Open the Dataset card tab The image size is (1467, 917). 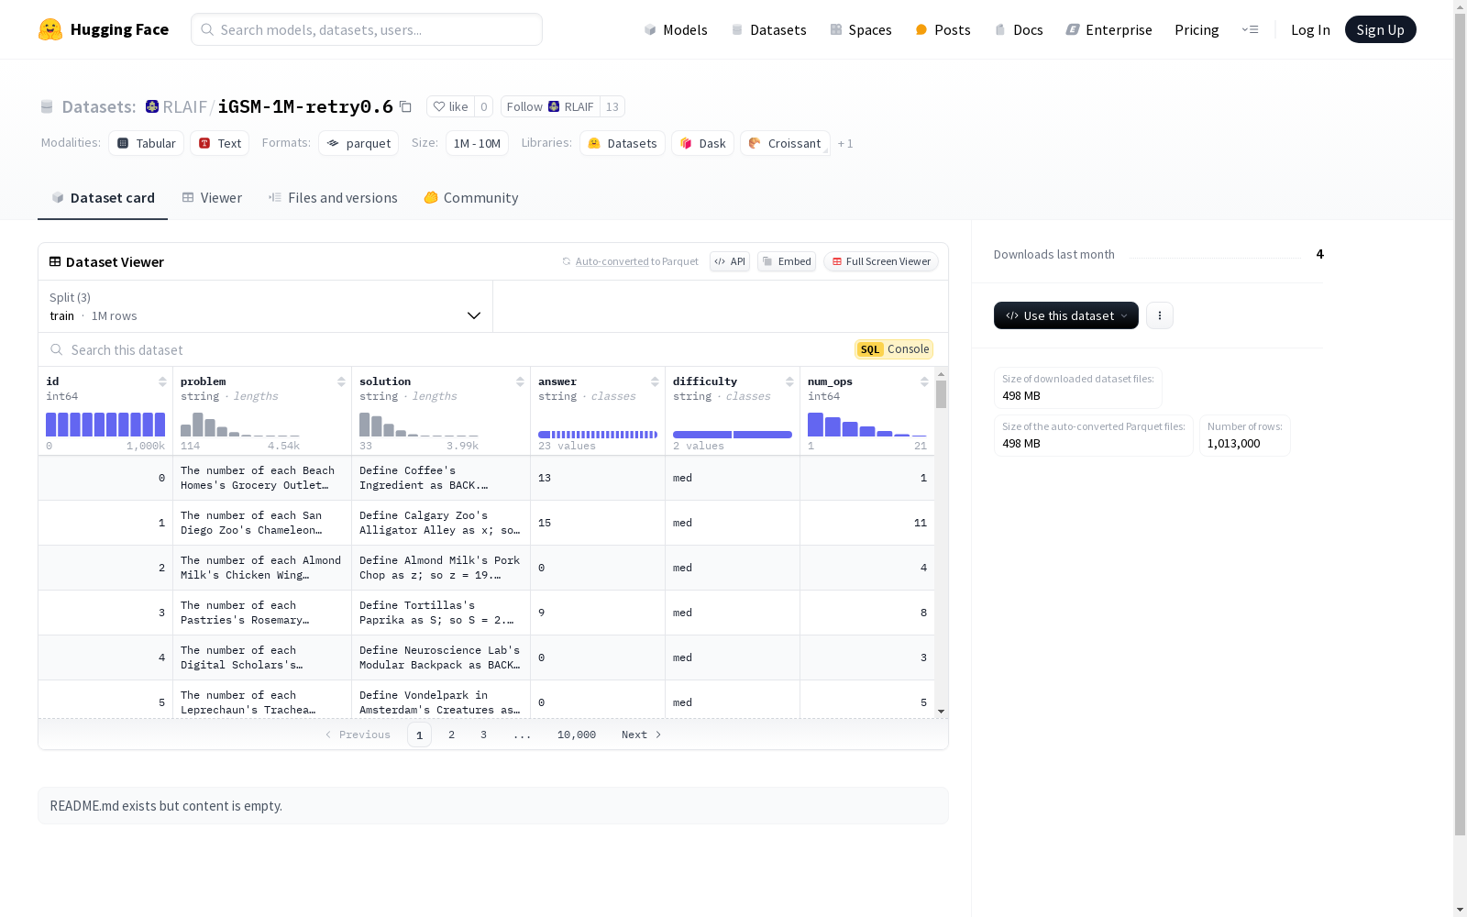pyautogui.click(x=103, y=198)
